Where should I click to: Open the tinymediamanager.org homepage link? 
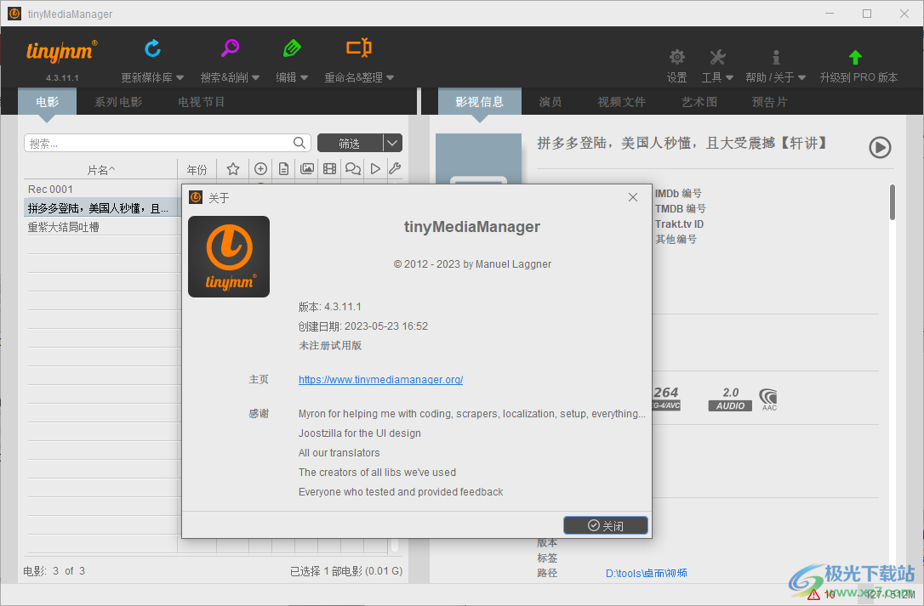[380, 380]
